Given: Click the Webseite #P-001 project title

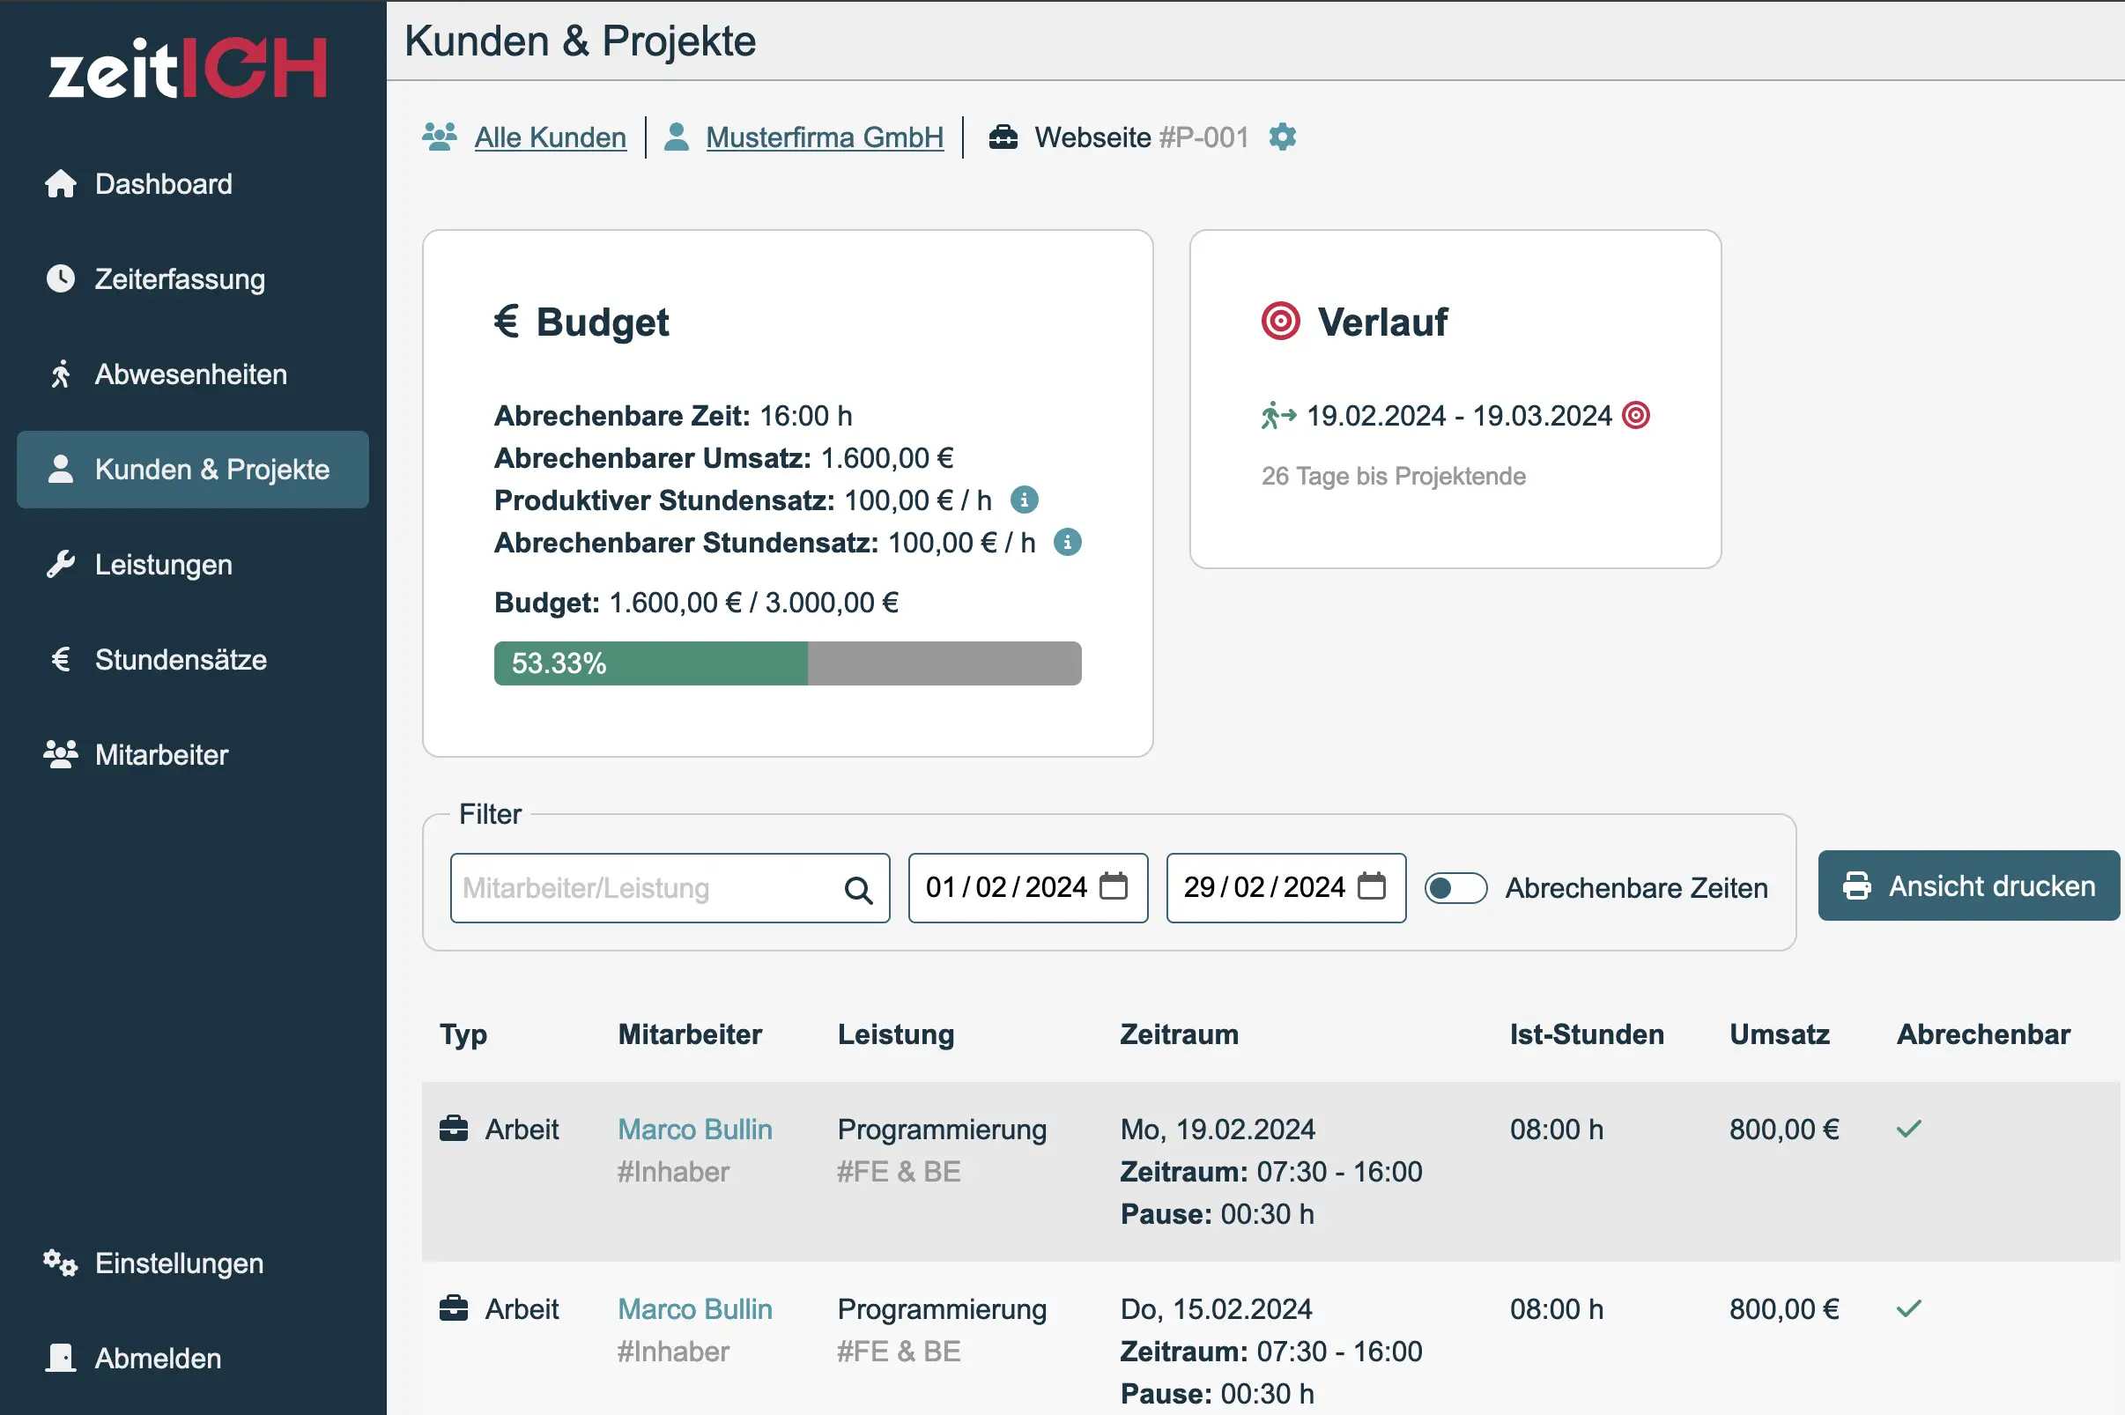Looking at the screenshot, I should 1142,137.
